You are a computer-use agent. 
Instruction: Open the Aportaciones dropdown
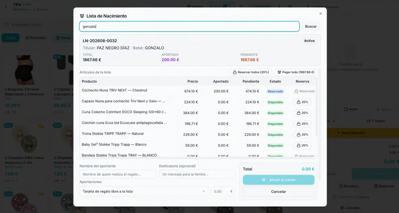[x=144, y=191]
